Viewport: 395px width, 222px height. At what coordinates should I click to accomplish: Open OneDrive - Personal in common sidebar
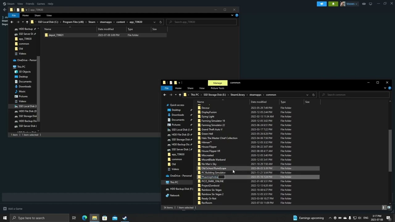[x=181, y=176]
